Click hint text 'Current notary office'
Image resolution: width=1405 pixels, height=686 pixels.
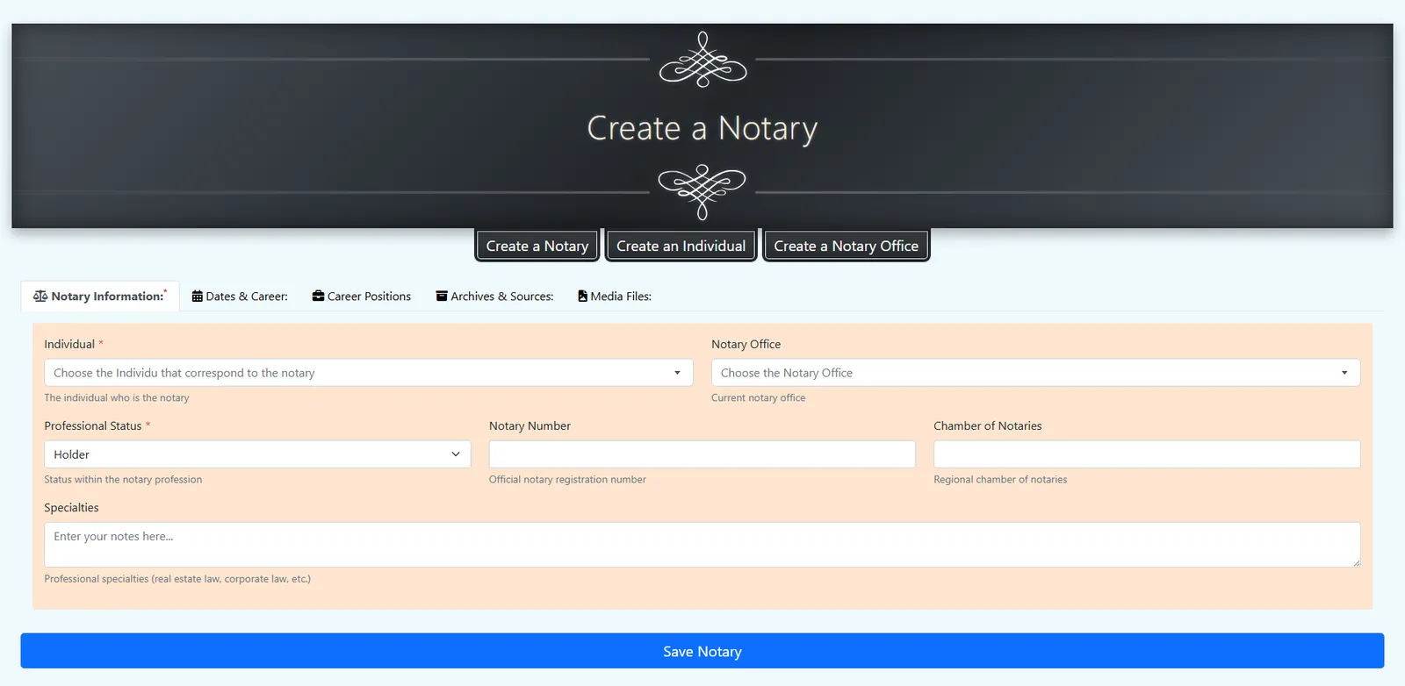click(759, 397)
